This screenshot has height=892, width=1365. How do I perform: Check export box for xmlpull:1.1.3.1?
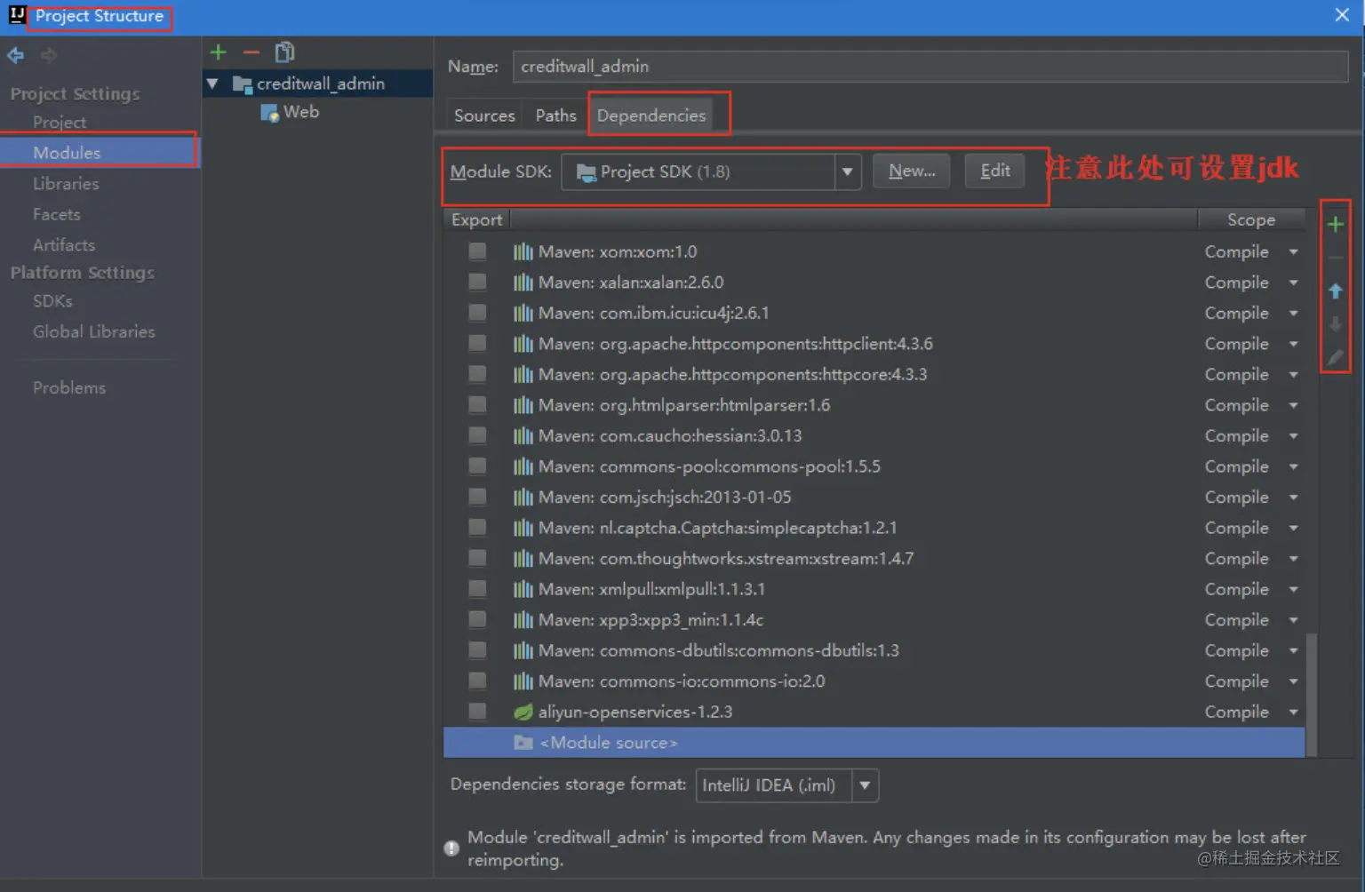coord(477,589)
